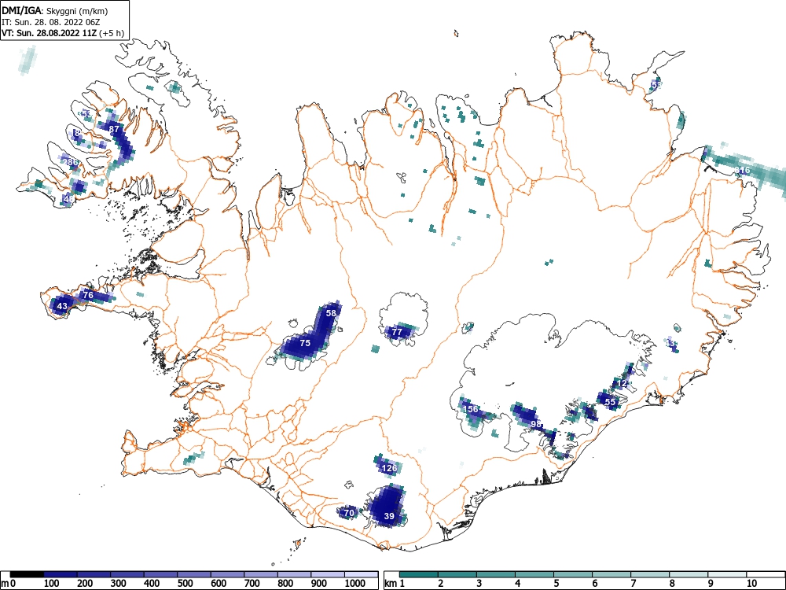Click the map label 76 on Snæfellsnes

pos(88,295)
